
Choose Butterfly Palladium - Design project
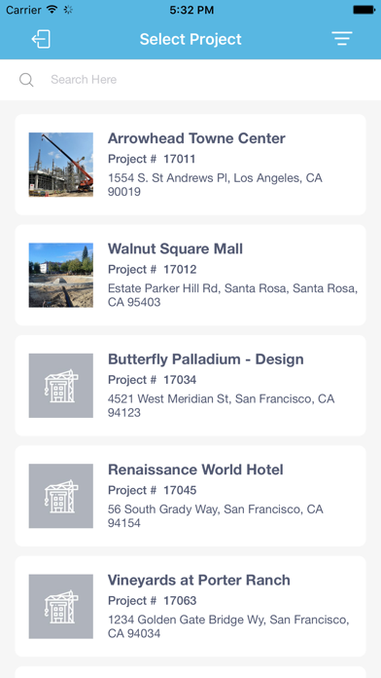[x=190, y=386]
